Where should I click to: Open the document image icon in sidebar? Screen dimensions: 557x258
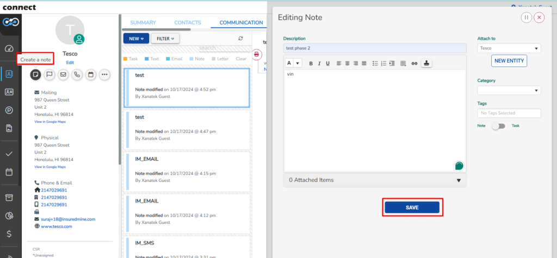pos(9,128)
